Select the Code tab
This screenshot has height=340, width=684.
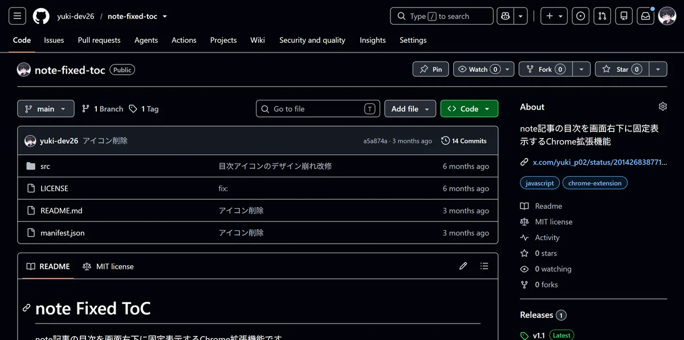22,40
